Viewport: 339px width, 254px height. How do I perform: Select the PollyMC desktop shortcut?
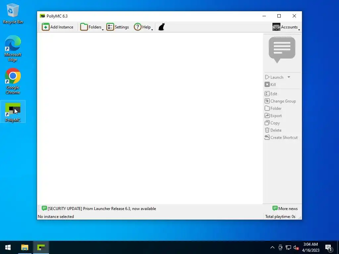pyautogui.click(x=13, y=112)
